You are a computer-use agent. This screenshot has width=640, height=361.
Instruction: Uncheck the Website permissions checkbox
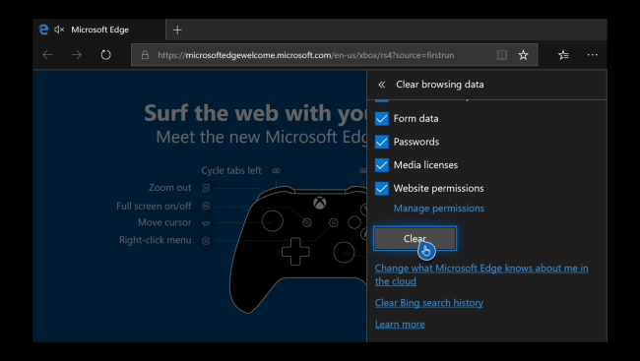pos(382,189)
